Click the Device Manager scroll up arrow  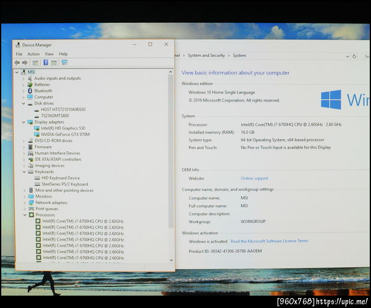[171, 72]
